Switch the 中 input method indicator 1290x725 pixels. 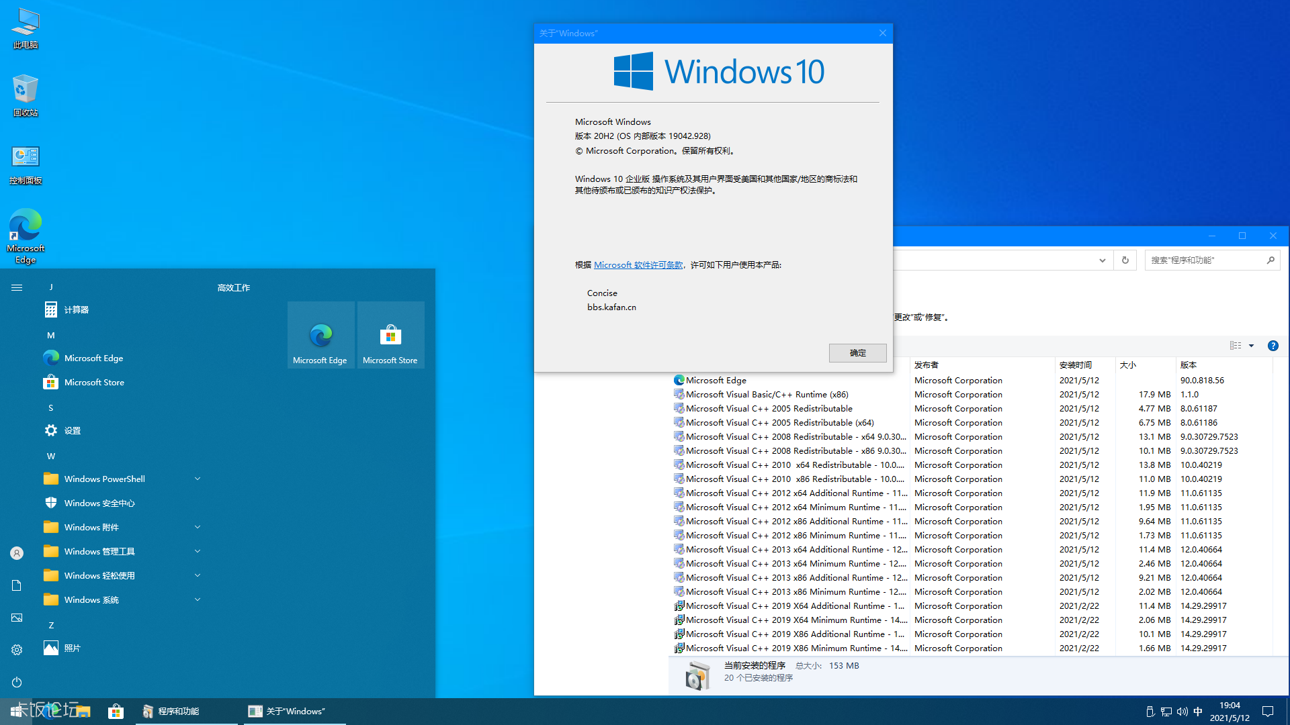[x=1198, y=712]
